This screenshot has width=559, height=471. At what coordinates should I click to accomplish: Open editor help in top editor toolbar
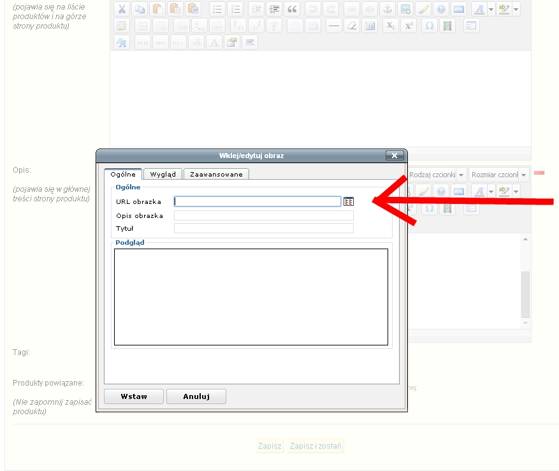(441, 9)
